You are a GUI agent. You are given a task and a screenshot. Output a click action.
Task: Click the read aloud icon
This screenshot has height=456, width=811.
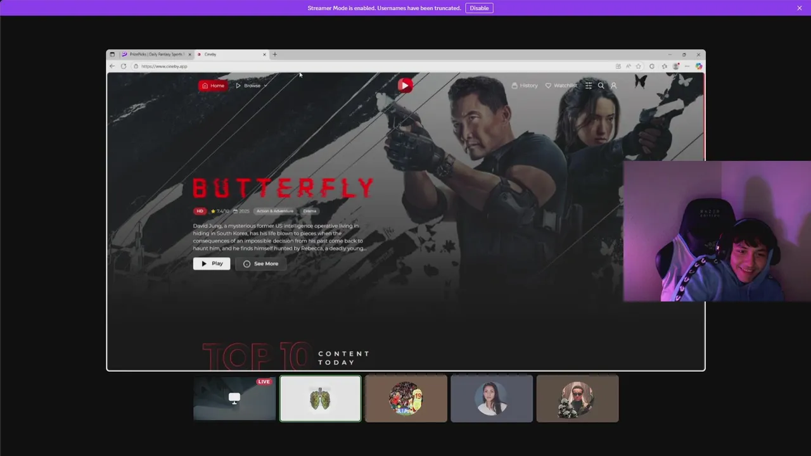tap(629, 66)
